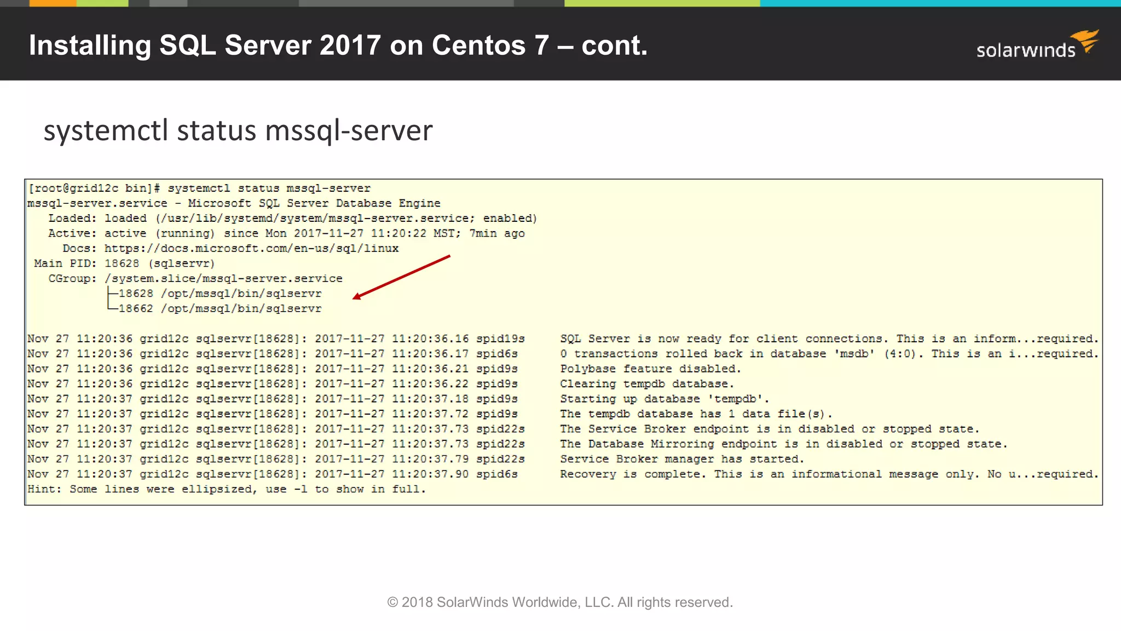The height and width of the screenshot is (631, 1121).
Task: Click 'Service Broker manager has started.' log message
Action: (x=682, y=459)
